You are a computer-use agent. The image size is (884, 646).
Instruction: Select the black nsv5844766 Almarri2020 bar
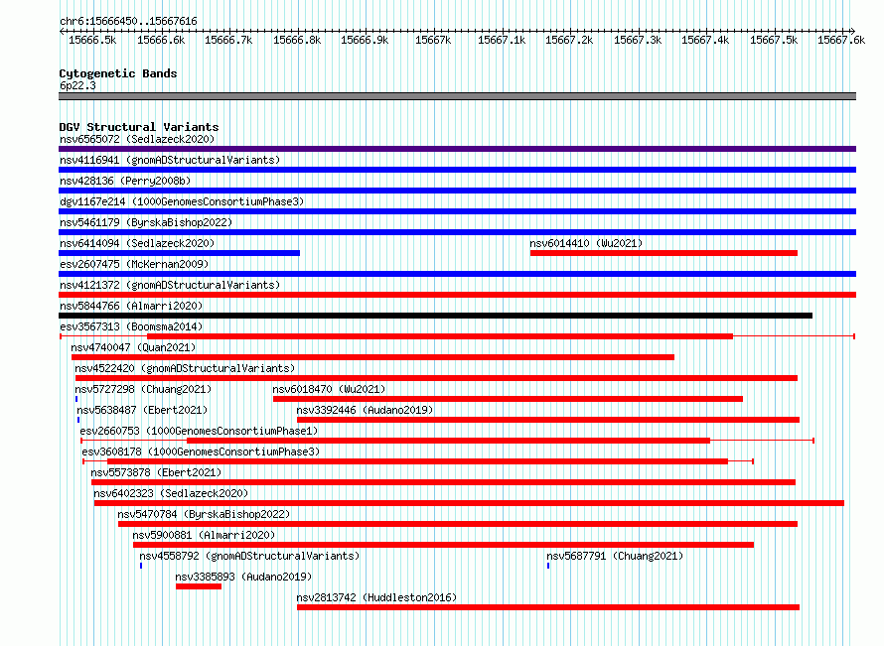tap(435, 316)
